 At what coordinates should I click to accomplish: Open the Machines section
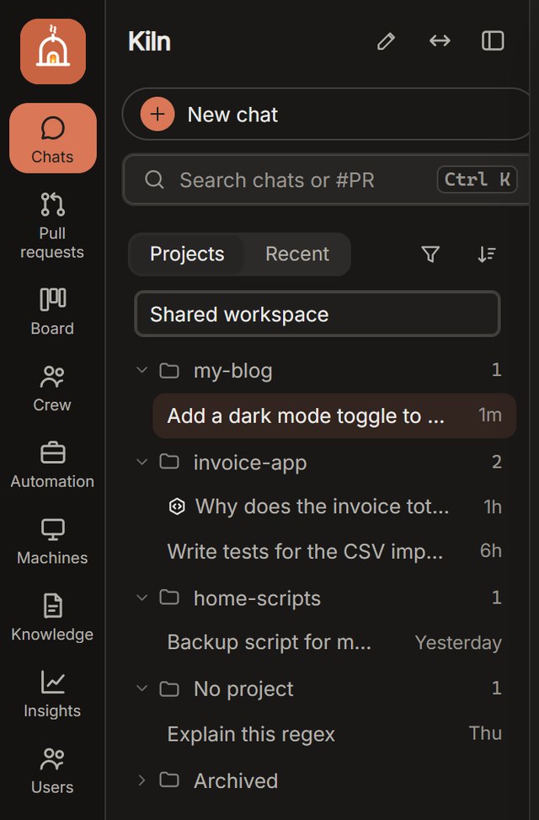pyautogui.click(x=52, y=541)
